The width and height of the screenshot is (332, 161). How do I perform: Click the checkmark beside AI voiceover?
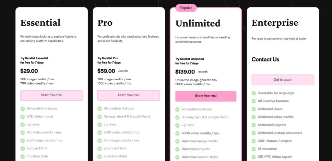[x=254, y=149]
